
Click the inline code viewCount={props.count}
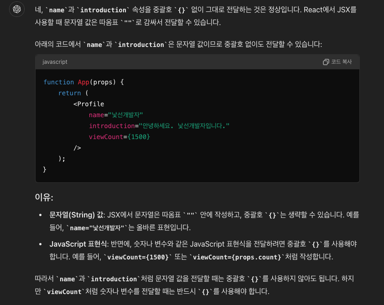(x=237, y=257)
